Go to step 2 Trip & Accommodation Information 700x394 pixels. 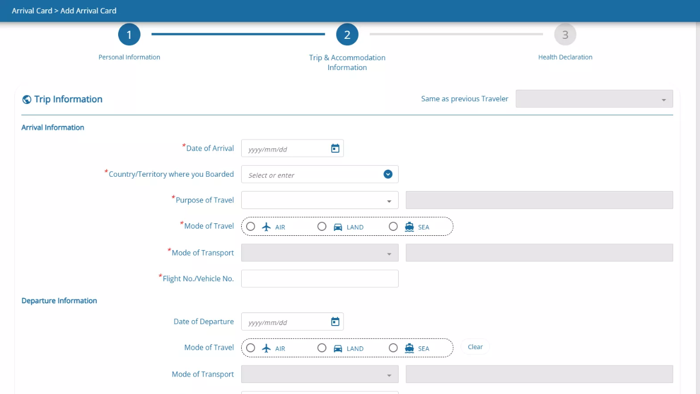coord(347,34)
